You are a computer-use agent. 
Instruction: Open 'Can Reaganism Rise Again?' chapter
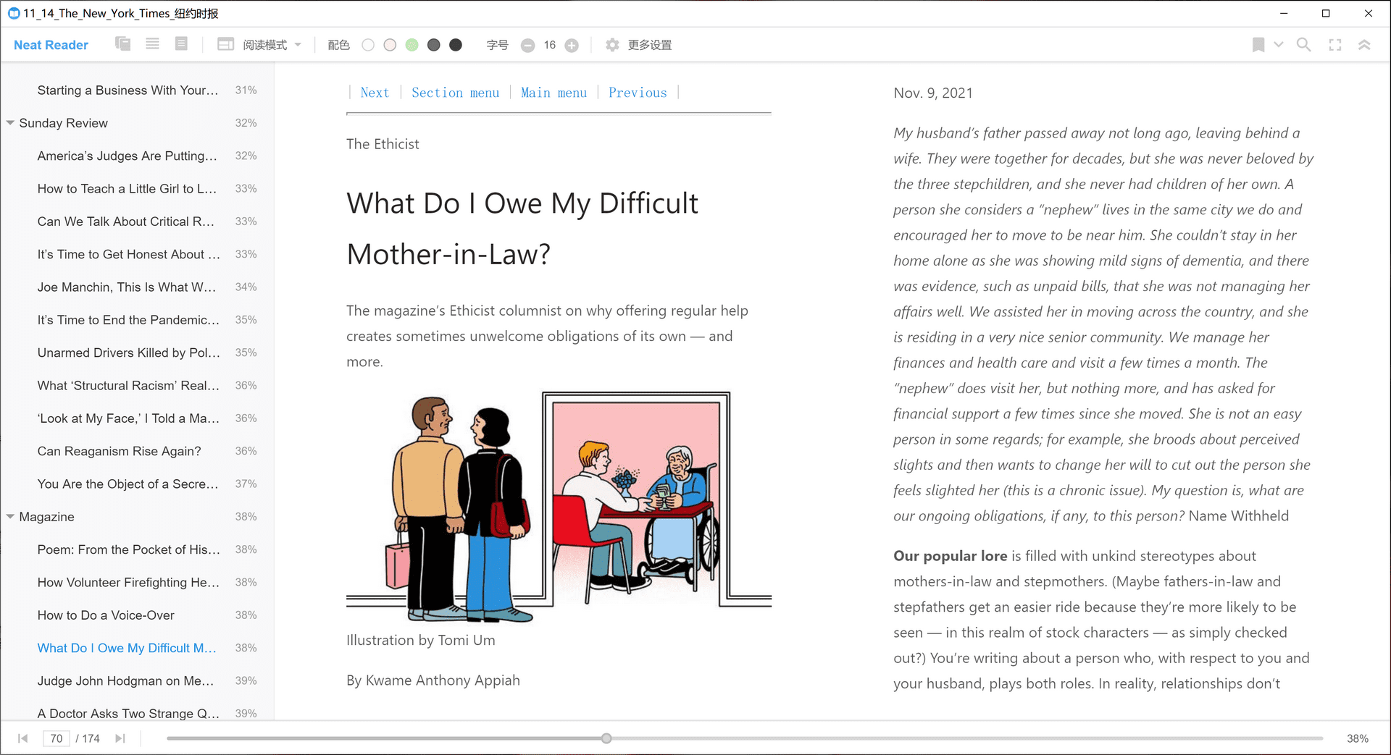[120, 451]
